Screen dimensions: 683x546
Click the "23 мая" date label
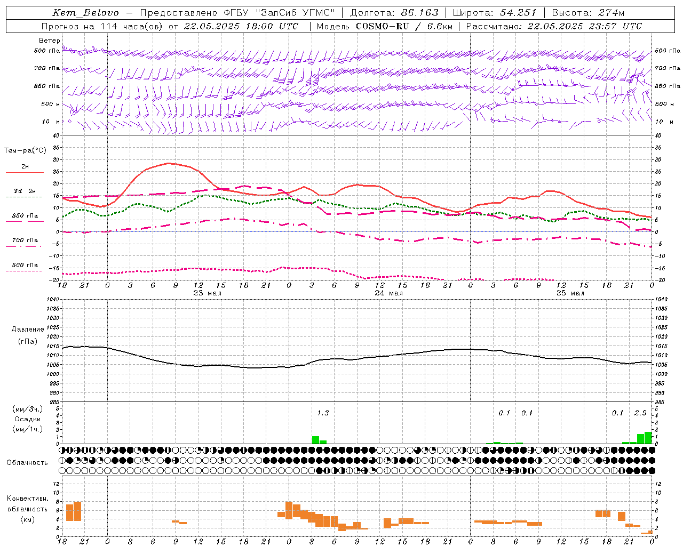coord(208,293)
